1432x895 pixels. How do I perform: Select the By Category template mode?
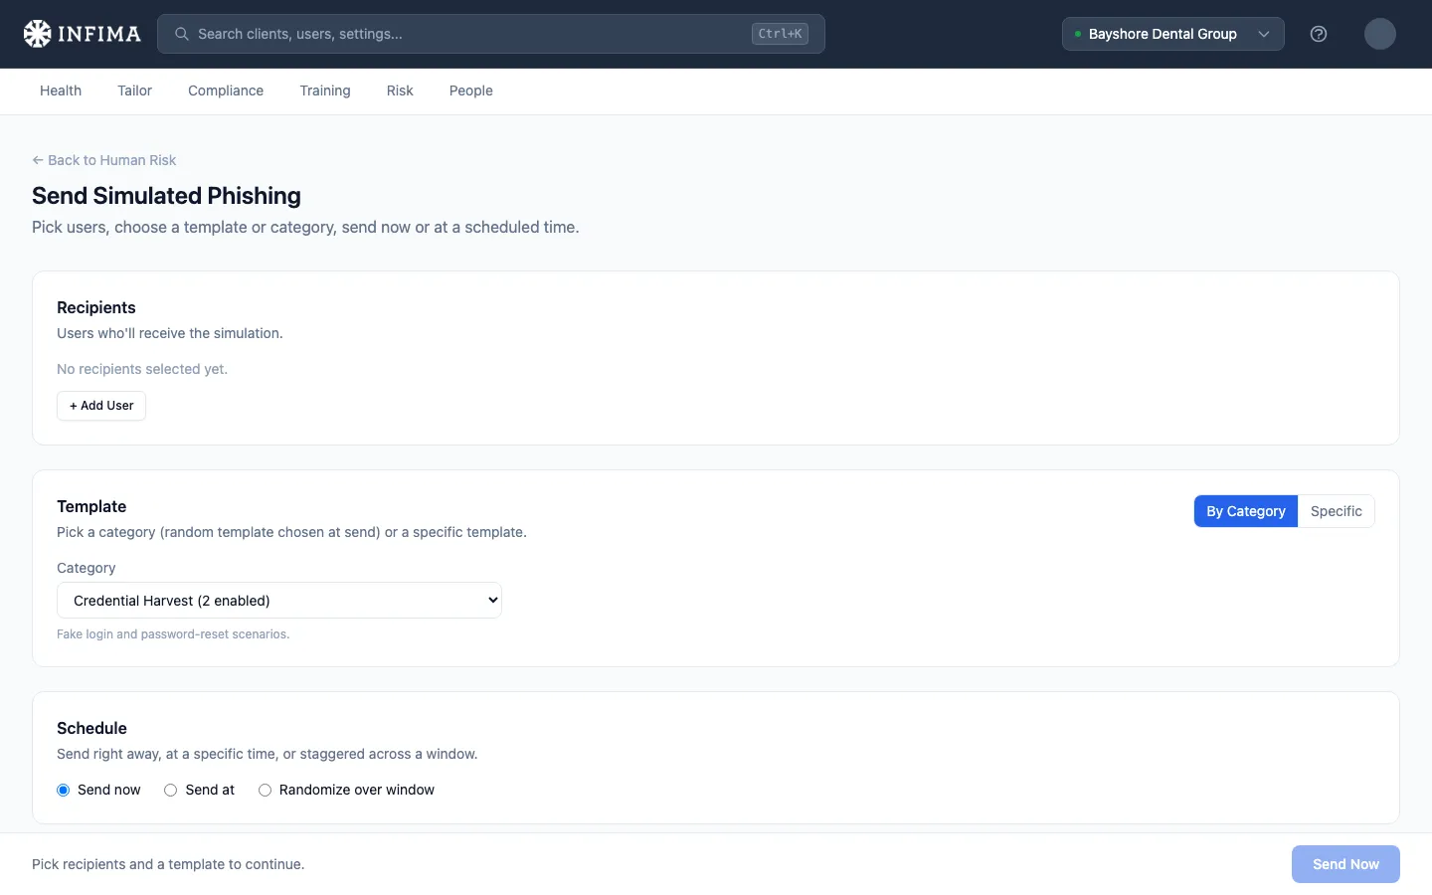click(1246, 511)
